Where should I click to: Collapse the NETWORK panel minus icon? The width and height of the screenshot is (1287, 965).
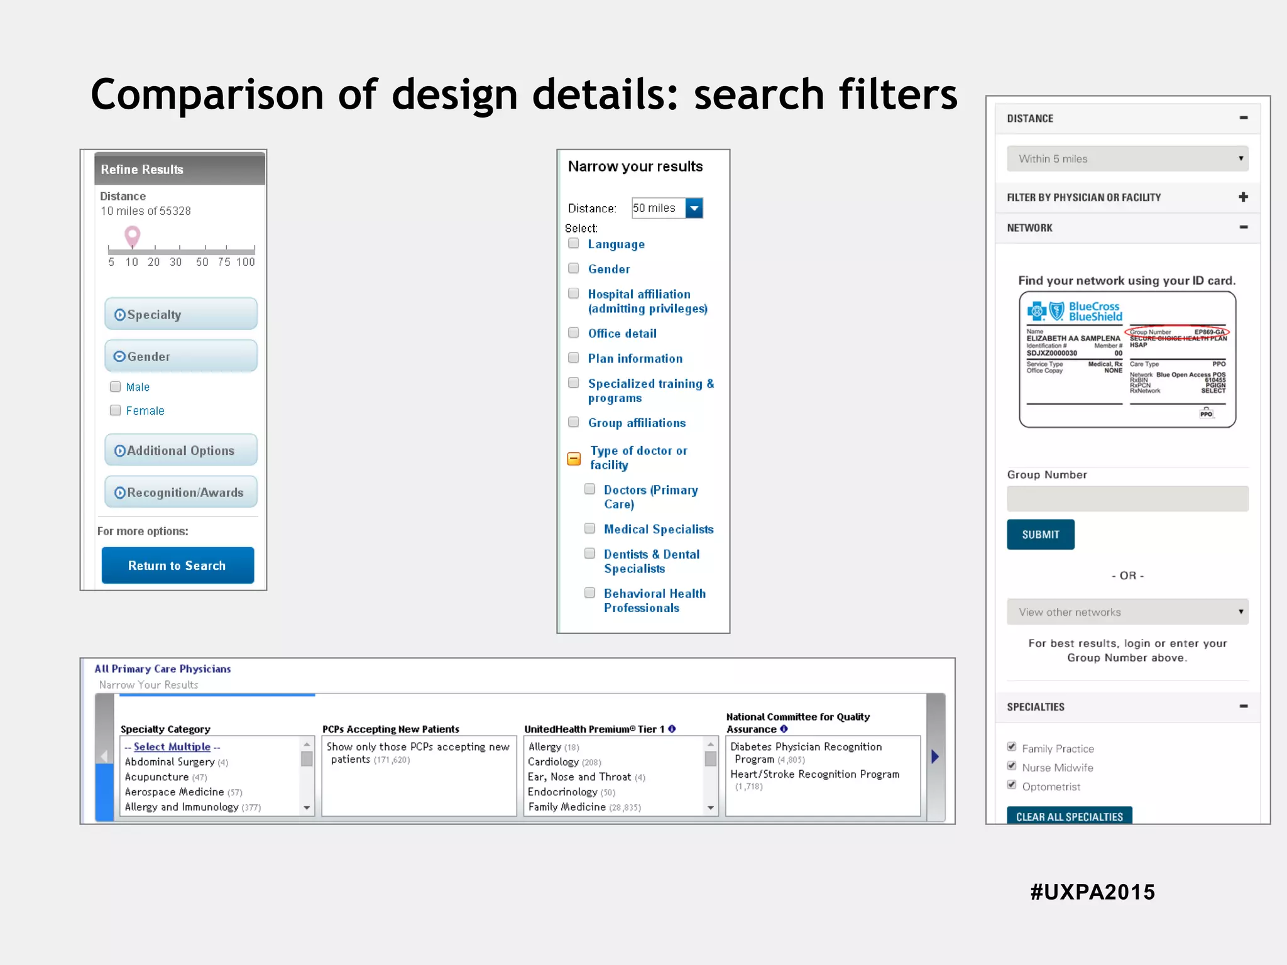(x=1244, y=227)
